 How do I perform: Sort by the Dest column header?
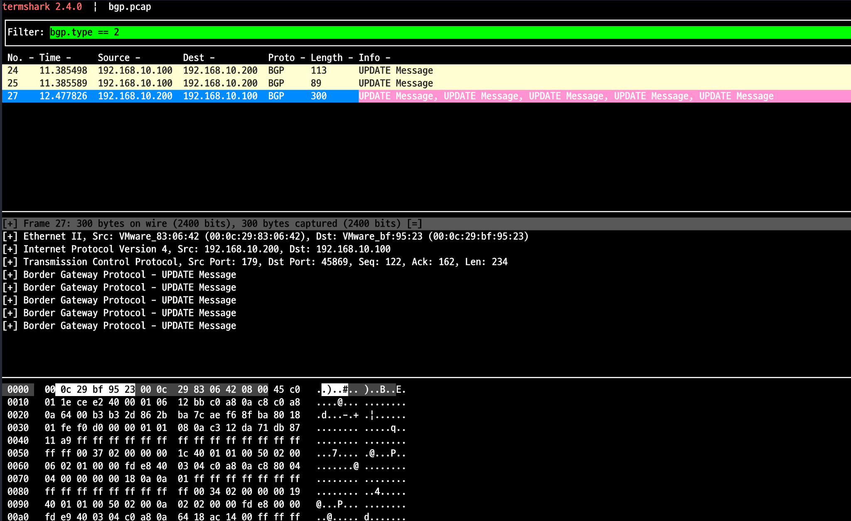coord(194,58)
